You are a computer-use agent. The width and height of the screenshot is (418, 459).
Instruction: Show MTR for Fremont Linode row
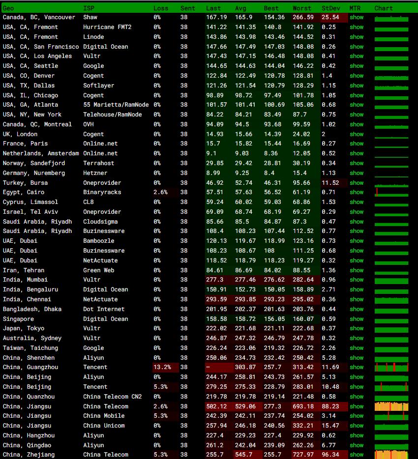click(357, 37)
